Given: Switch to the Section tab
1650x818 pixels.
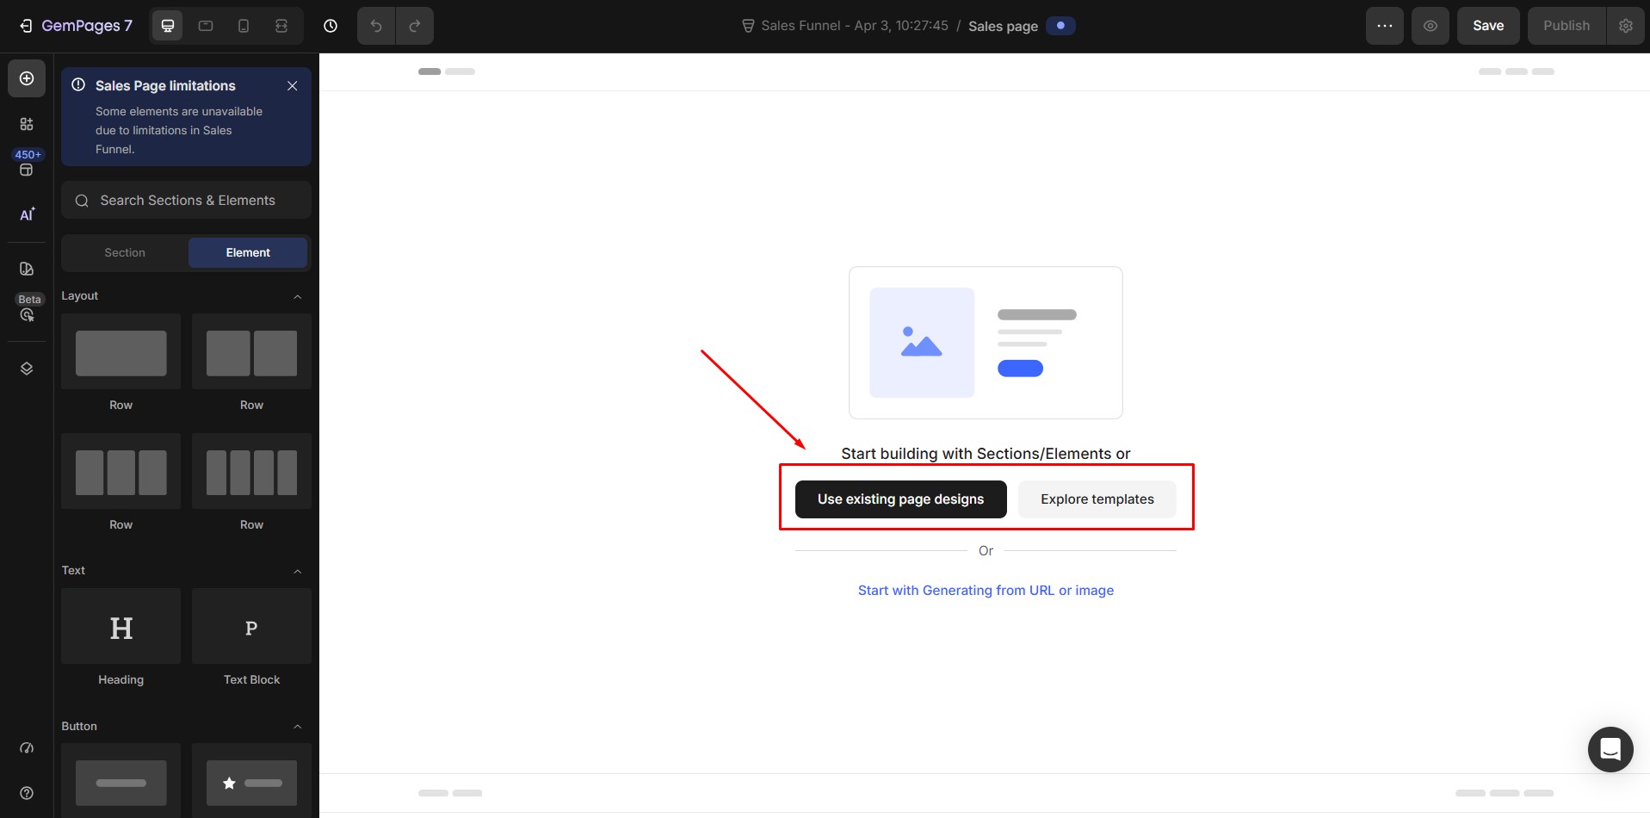Looking at the screenshot, I should (124, 252).
